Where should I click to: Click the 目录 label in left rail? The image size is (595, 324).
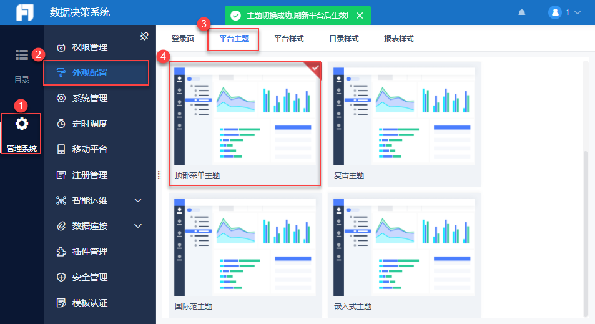click(x=22, y=80)
